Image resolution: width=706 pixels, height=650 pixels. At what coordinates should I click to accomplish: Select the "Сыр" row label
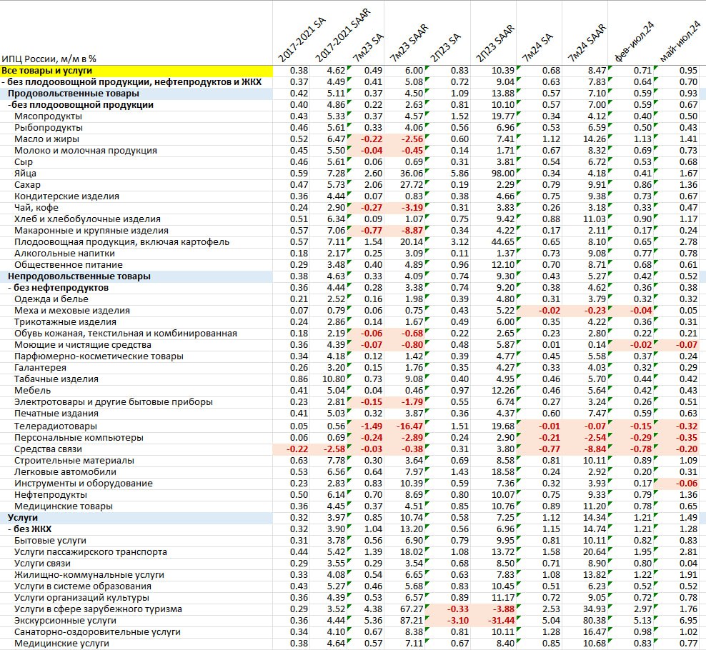(x=24, y=162)
